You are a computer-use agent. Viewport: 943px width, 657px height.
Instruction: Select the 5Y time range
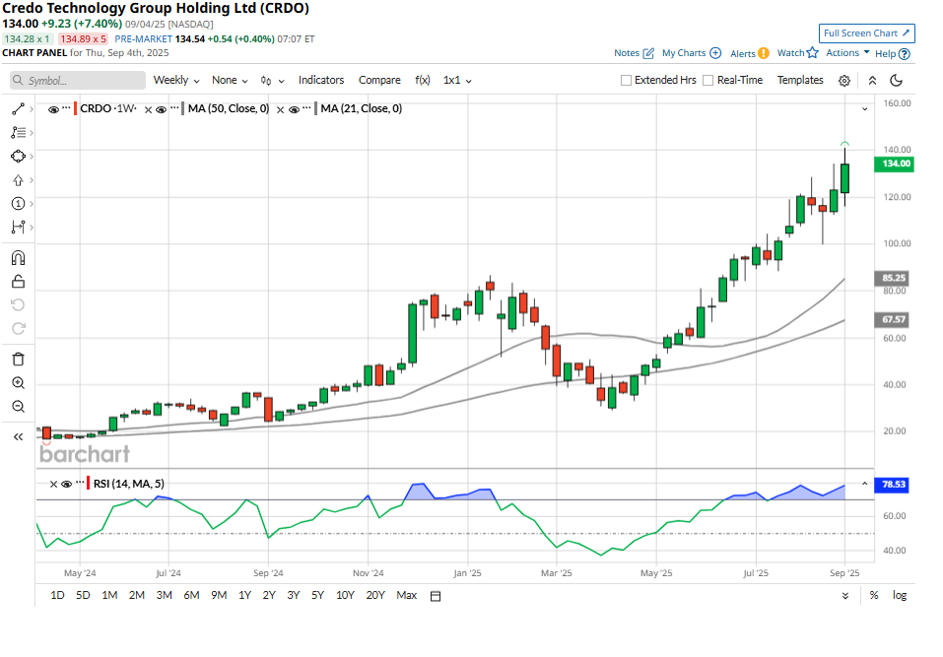click(317, 595)
